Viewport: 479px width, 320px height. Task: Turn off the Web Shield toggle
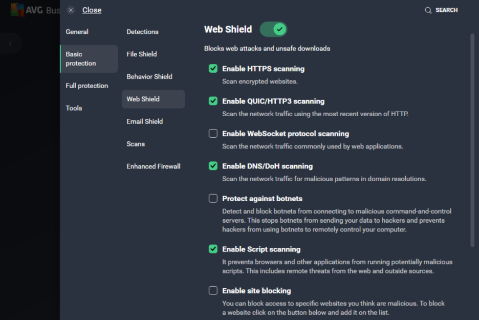coord(273,29)
